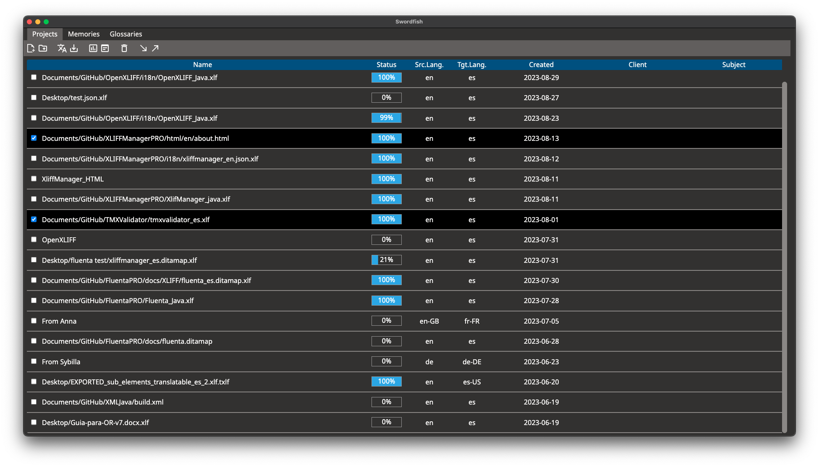Click the vertical scrollbar on the right
This screenshot has height=467, width=819.
pyautogui.click(x=784, y=252)
